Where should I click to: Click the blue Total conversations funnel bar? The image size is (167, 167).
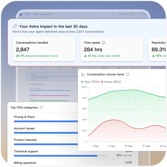[x=50, y=91]
